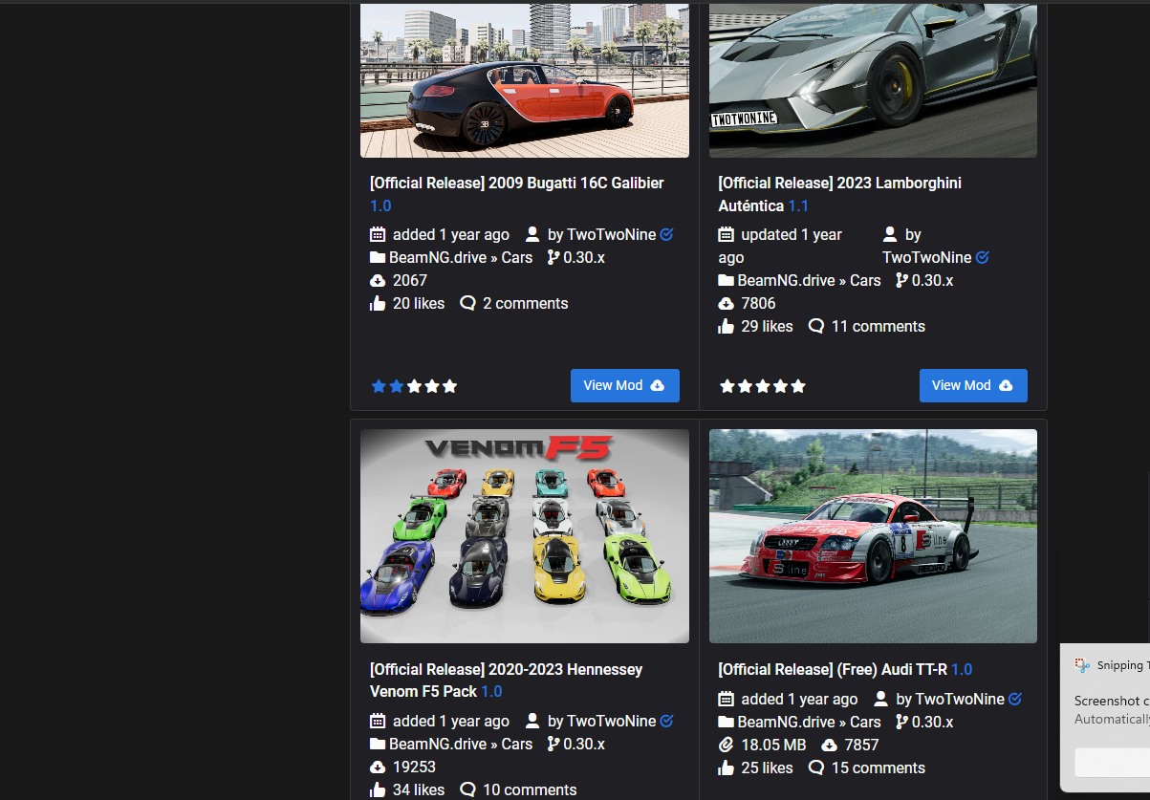Open the 2023 Lamborghini Auténtica title link
The image size is (1150, 800).
pos(839,194)
